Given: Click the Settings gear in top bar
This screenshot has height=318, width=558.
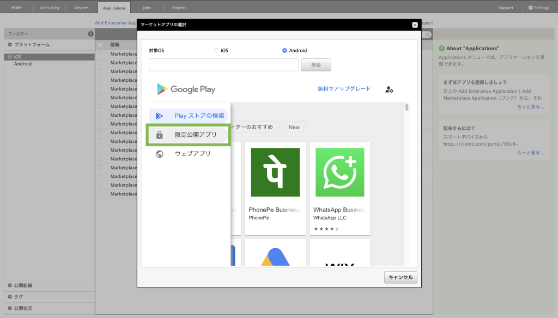Looking at the screenshot, I should (x=530, y=8).
